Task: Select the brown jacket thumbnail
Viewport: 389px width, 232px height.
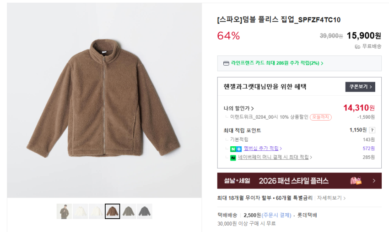Action: click(112, 211)
